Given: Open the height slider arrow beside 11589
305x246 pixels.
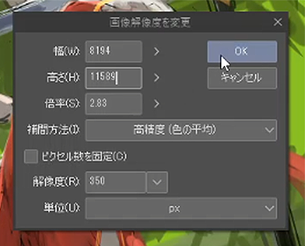Looking at the screenshot, I should point(156,77).
